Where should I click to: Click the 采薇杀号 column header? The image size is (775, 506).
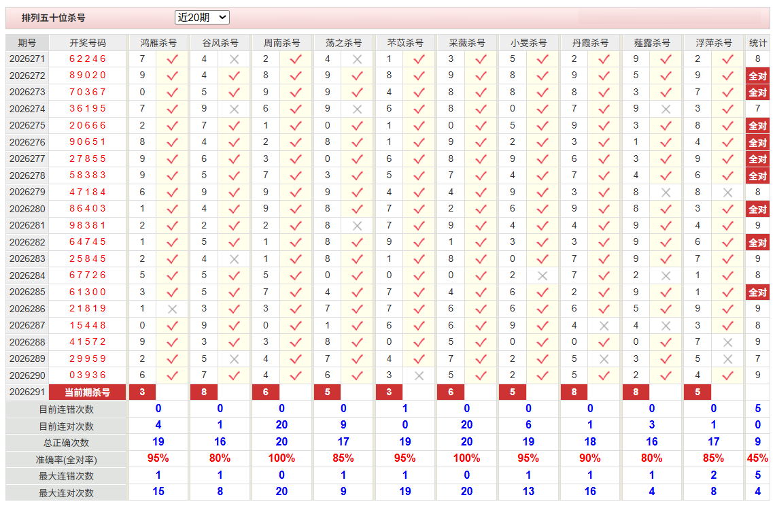[x=466, y=43]
